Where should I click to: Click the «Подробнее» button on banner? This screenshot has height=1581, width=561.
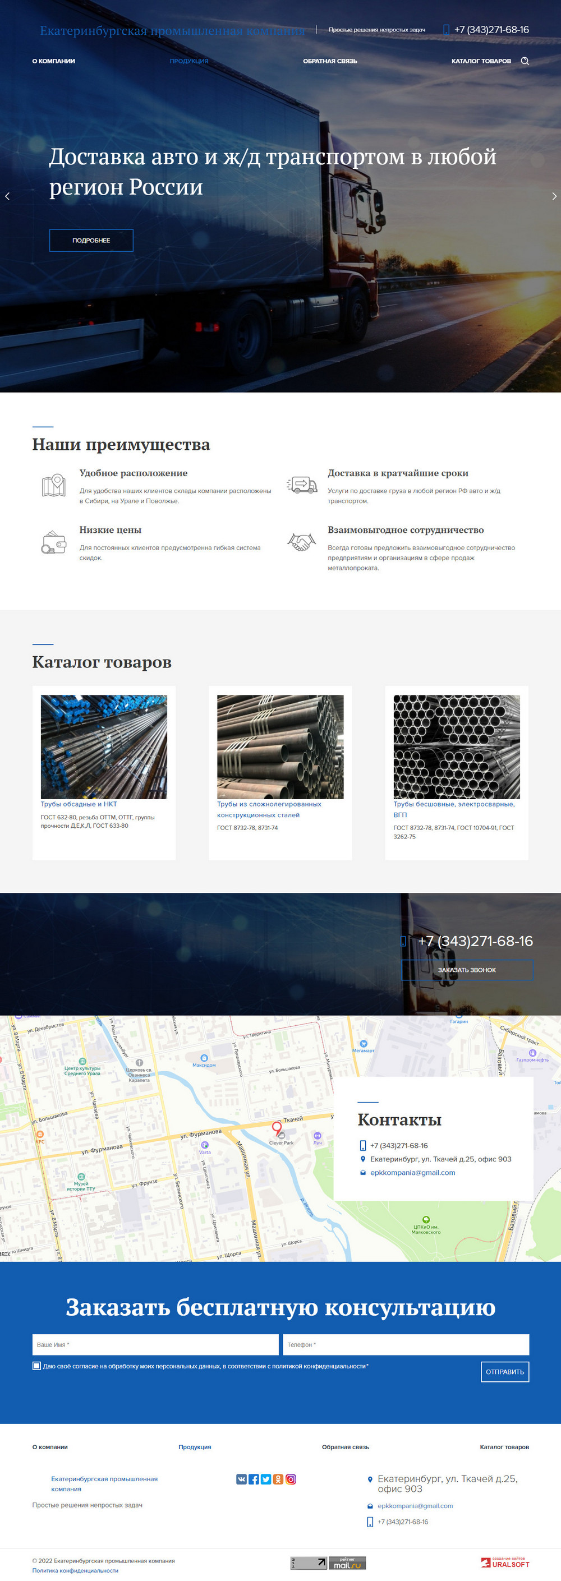point(91,241)
